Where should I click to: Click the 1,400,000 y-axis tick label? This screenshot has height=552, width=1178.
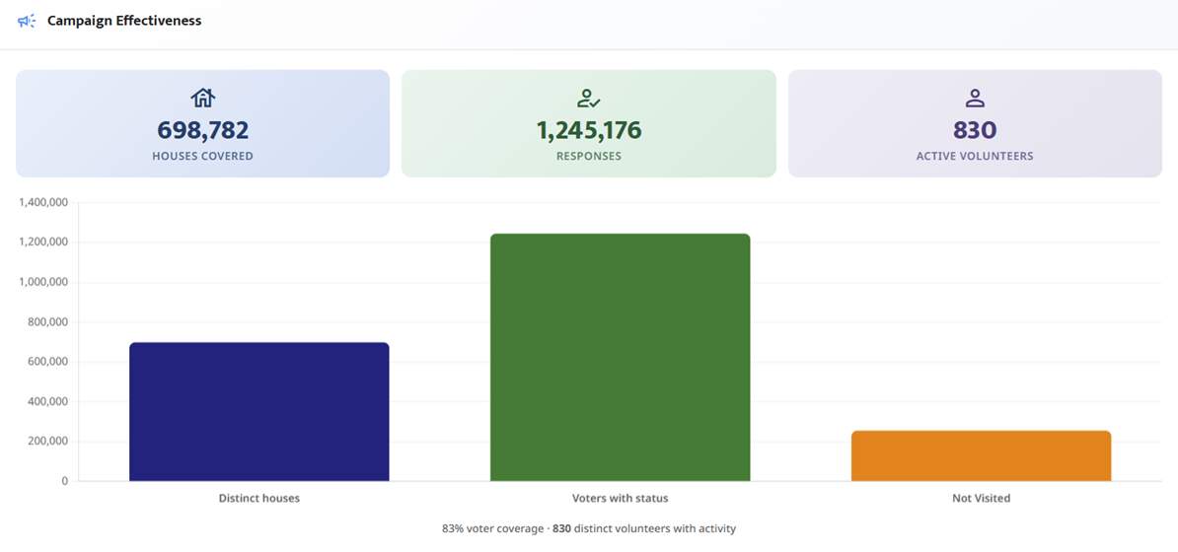point(43,203)
